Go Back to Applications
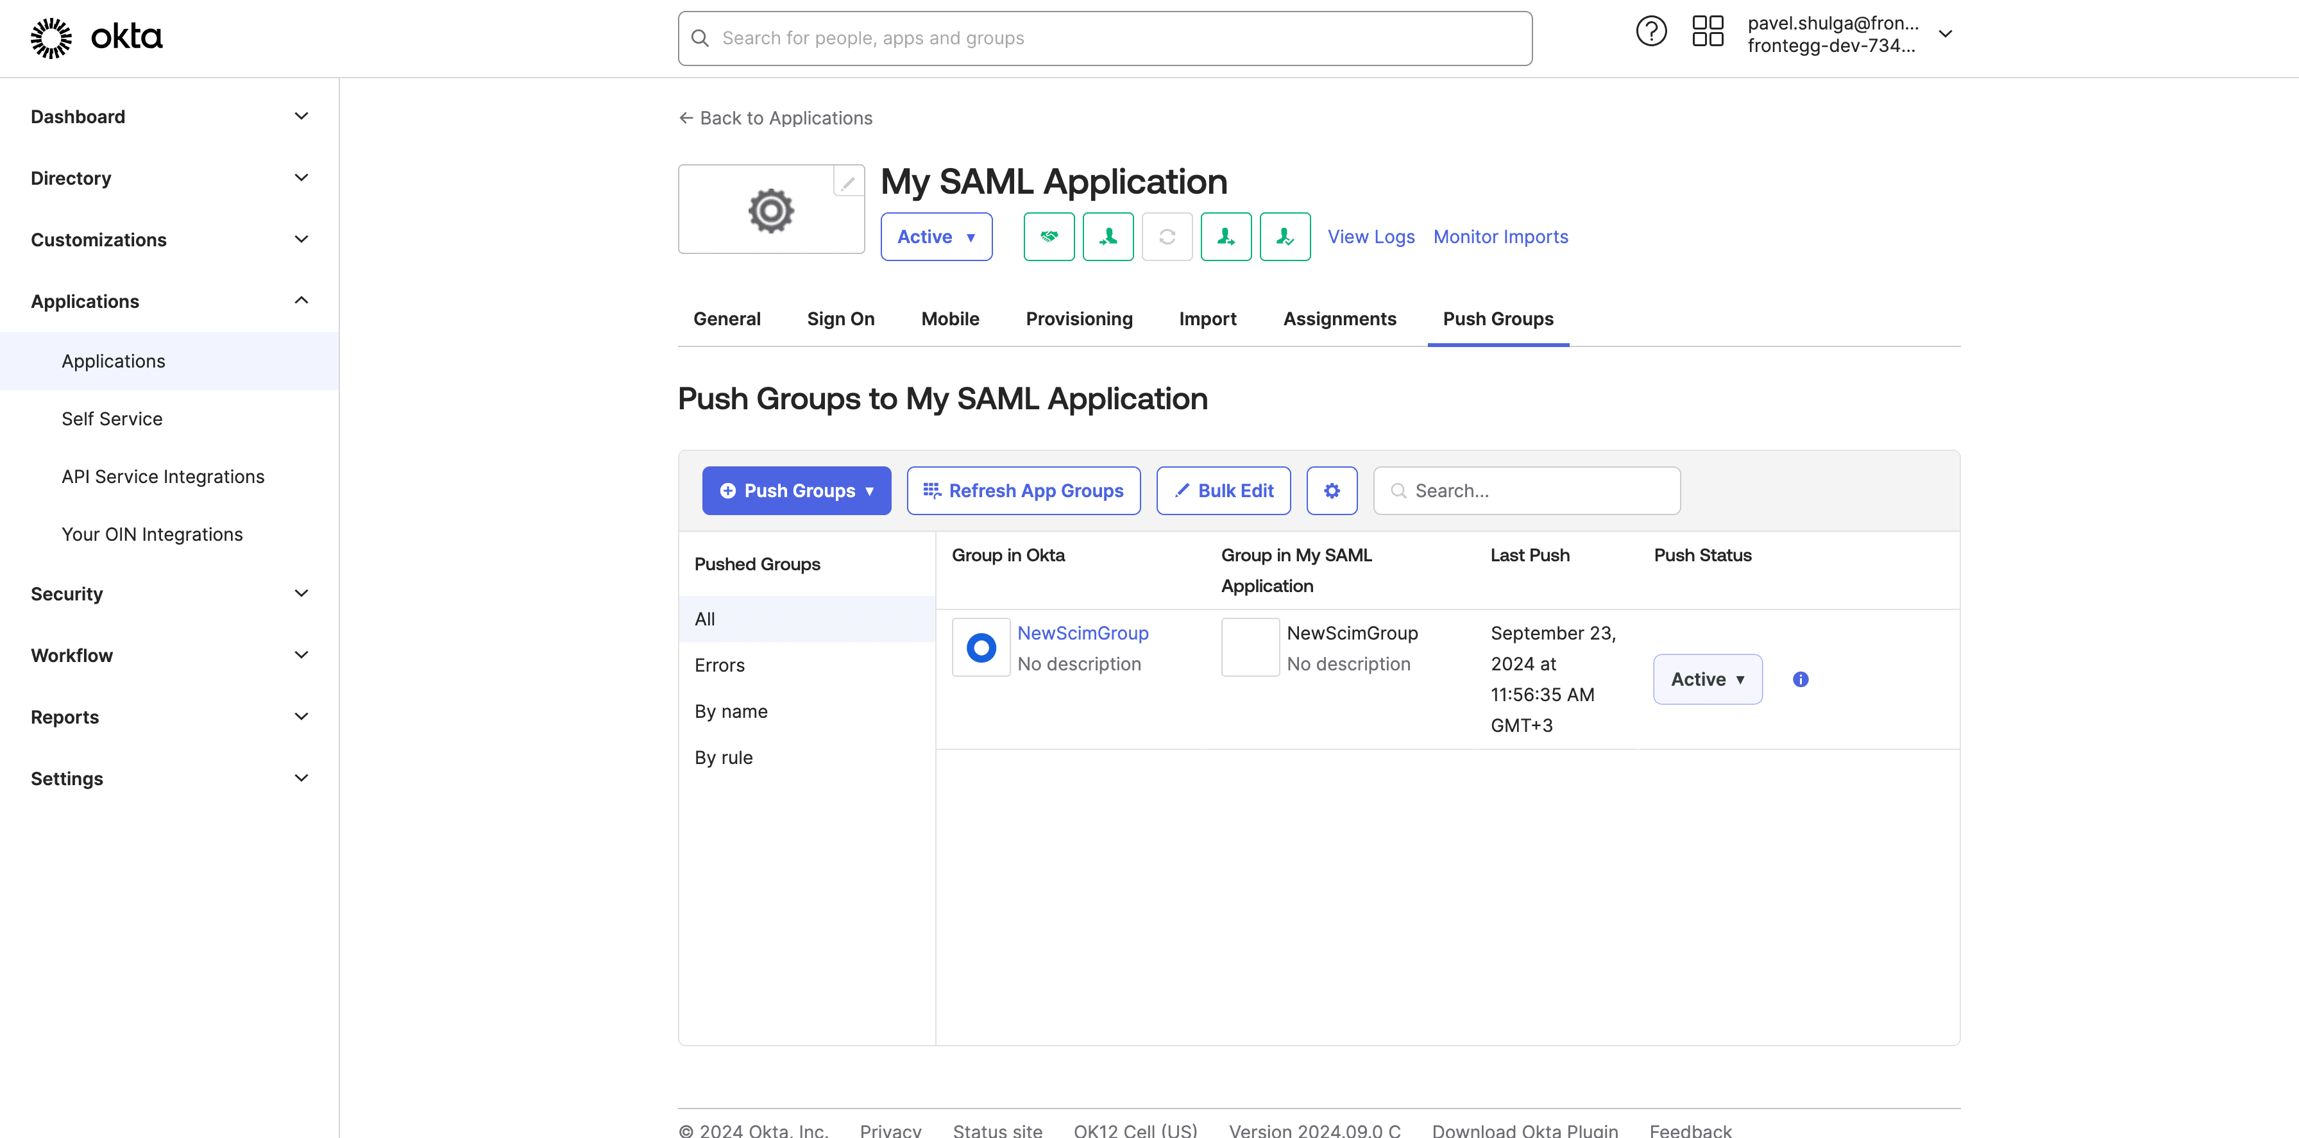The image size is (2299, 1138). coord(776,118)
